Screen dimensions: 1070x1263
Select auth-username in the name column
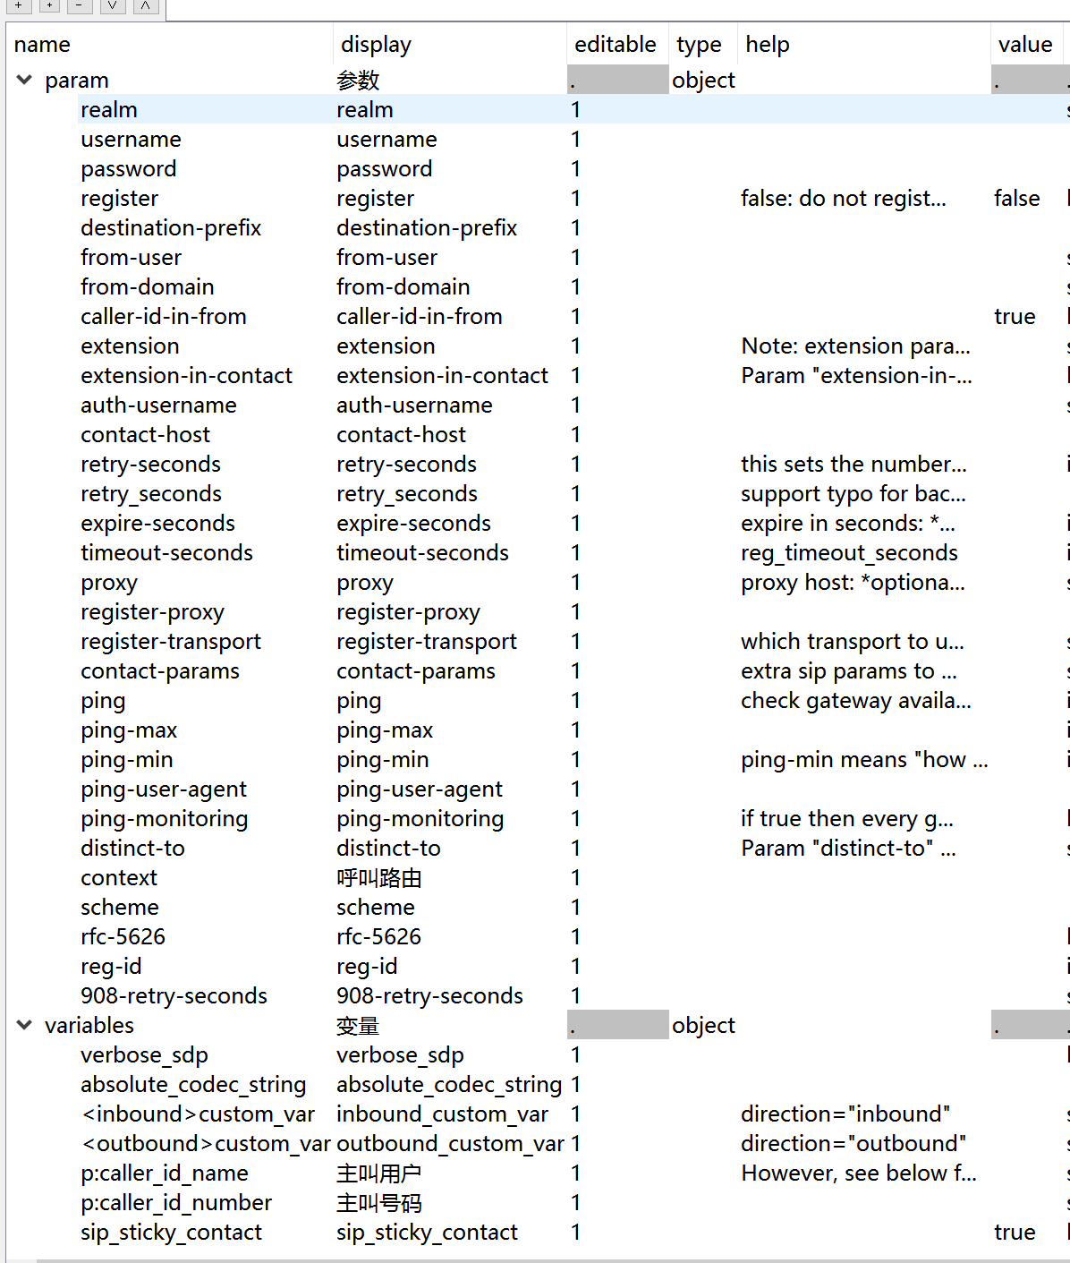158,405
